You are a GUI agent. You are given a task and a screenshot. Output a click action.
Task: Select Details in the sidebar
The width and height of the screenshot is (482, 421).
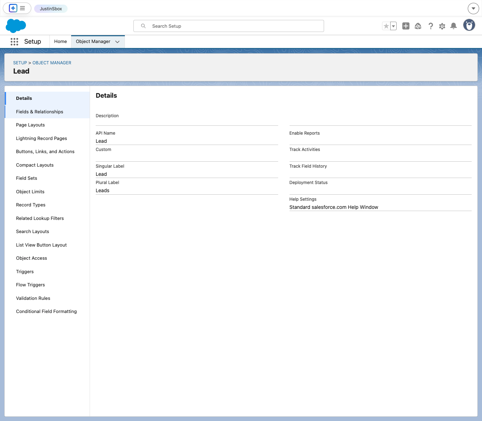click(47, 98)
